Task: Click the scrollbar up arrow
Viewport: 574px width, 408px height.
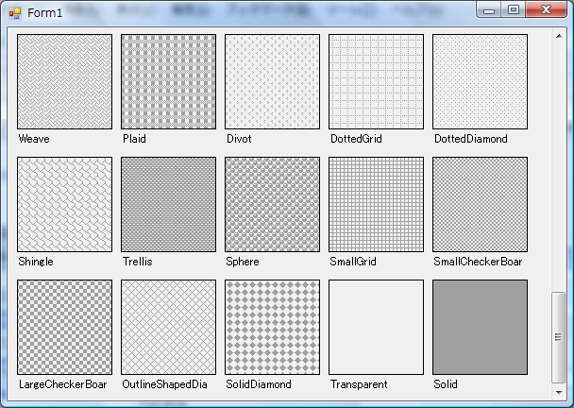Action: point(558,38)
